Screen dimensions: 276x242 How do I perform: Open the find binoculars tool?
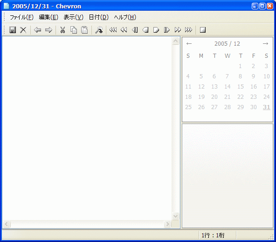[x=99, y=30]
